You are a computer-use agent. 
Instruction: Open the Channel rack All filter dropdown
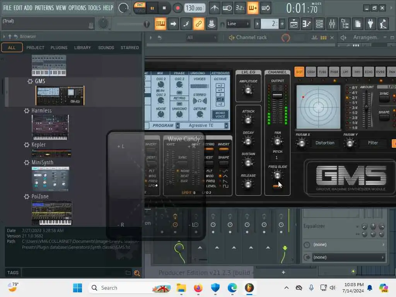(x=201, y=38)
